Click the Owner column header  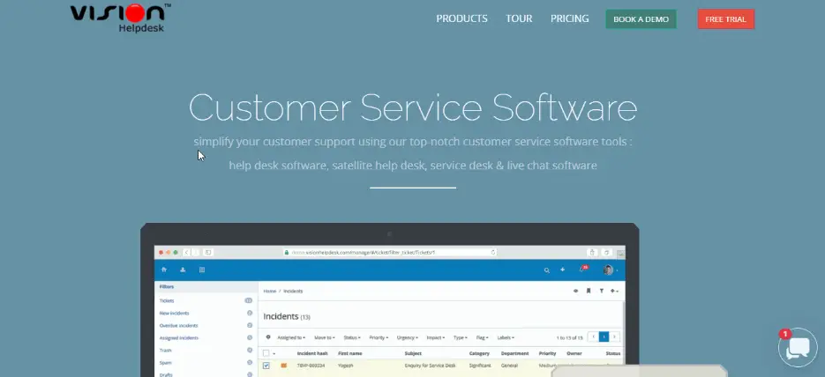(x=574, y=353)
